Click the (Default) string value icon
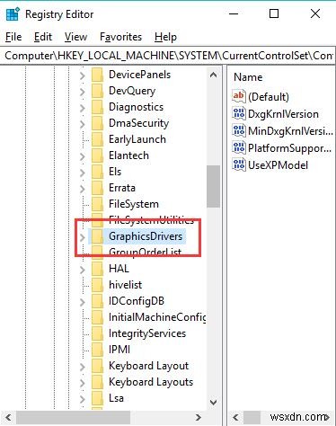The height and width of the screenshot is (426, 336). (239, 96)
